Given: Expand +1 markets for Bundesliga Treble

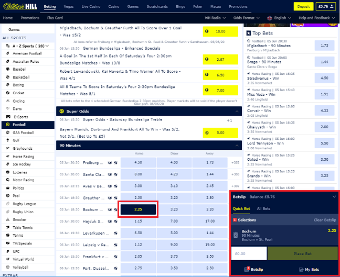Looking at the screenshot, I should click(x=229, y=121).
